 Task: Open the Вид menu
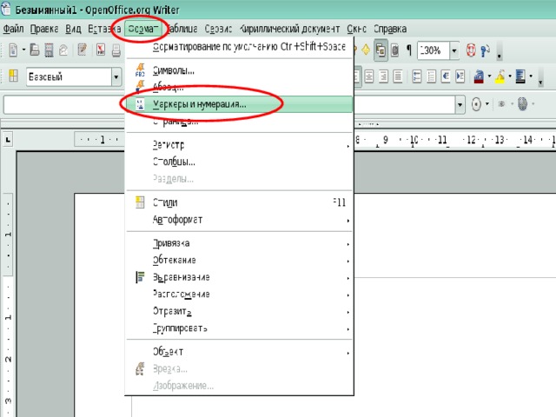pyautogui.click(x=73, y=29)
